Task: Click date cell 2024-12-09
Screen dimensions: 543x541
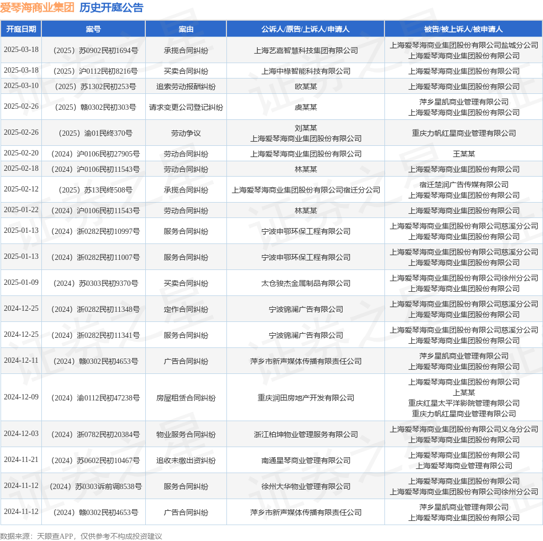Action: [21, 397]
